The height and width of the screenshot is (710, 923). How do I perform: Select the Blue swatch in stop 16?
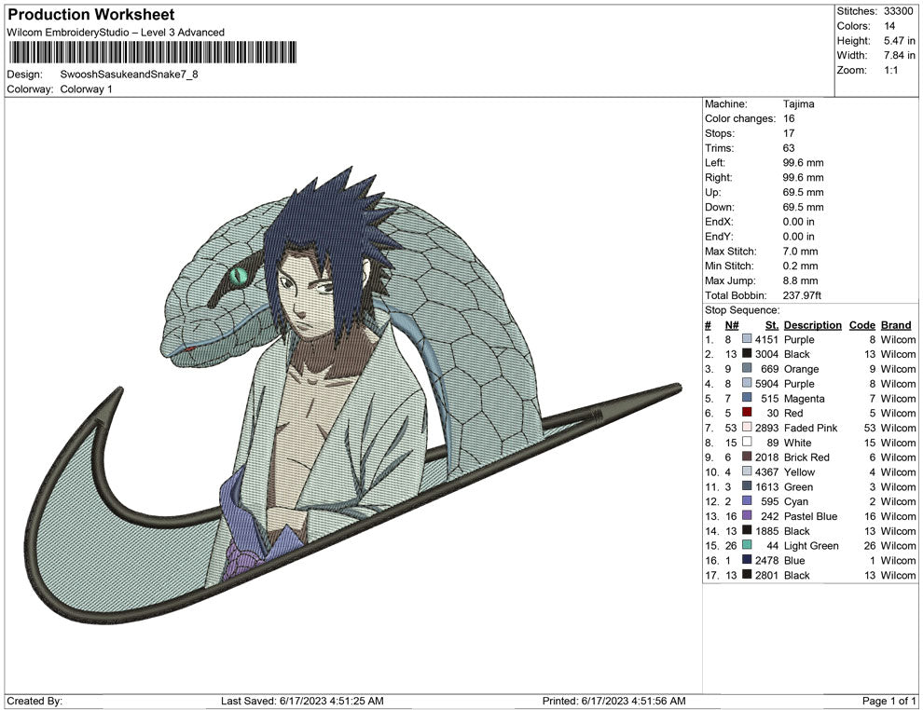click(x=747, y=560)
